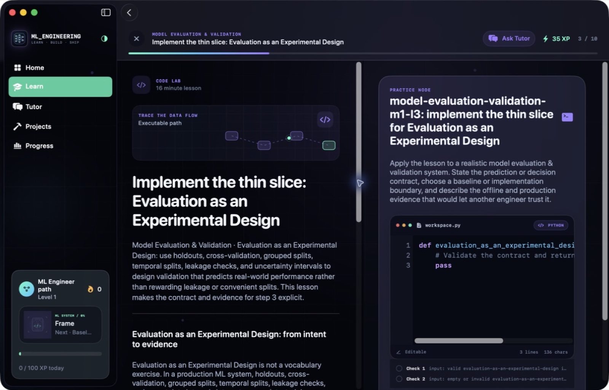Click the Executable path label
The width and height of the screenshot is (609, 390).
coord(160,123)
